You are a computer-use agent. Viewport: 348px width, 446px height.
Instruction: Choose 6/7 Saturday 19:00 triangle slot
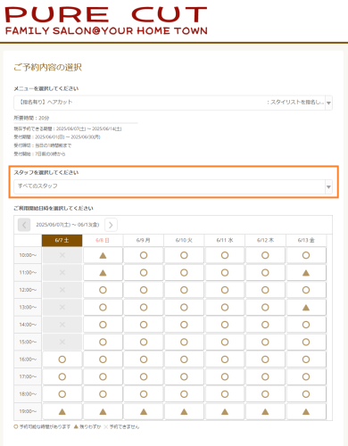(x=62, y=411)
